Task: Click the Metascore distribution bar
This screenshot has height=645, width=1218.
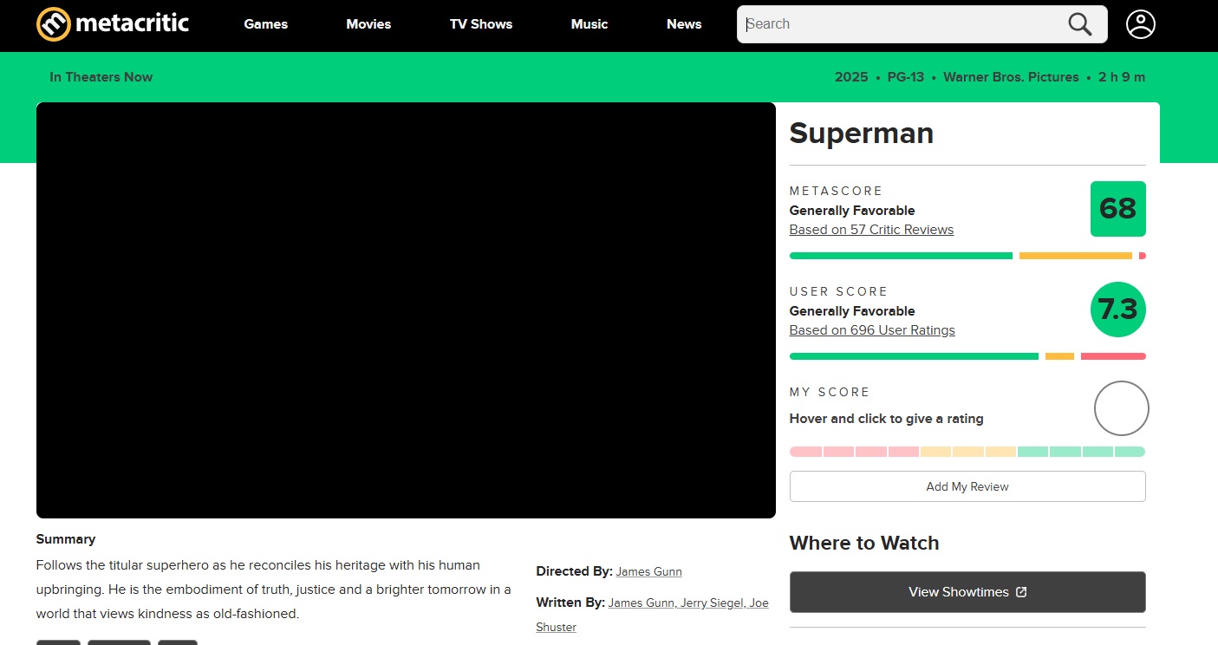Action: pos(967,256)
